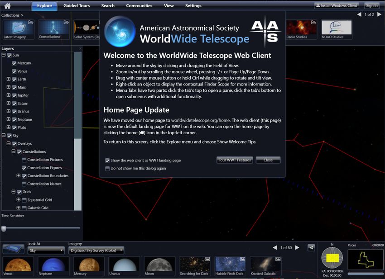Viewport: 385px width, 279px height.
Task: Click the WorldWide Telescope globe logo
Action: 120,31
